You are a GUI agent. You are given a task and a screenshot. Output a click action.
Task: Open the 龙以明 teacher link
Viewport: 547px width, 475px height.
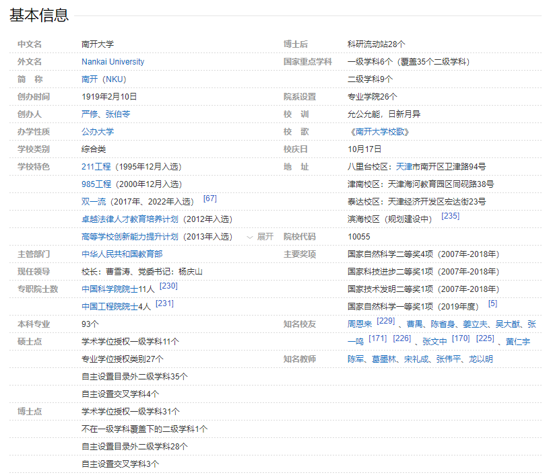click(480, 359)
